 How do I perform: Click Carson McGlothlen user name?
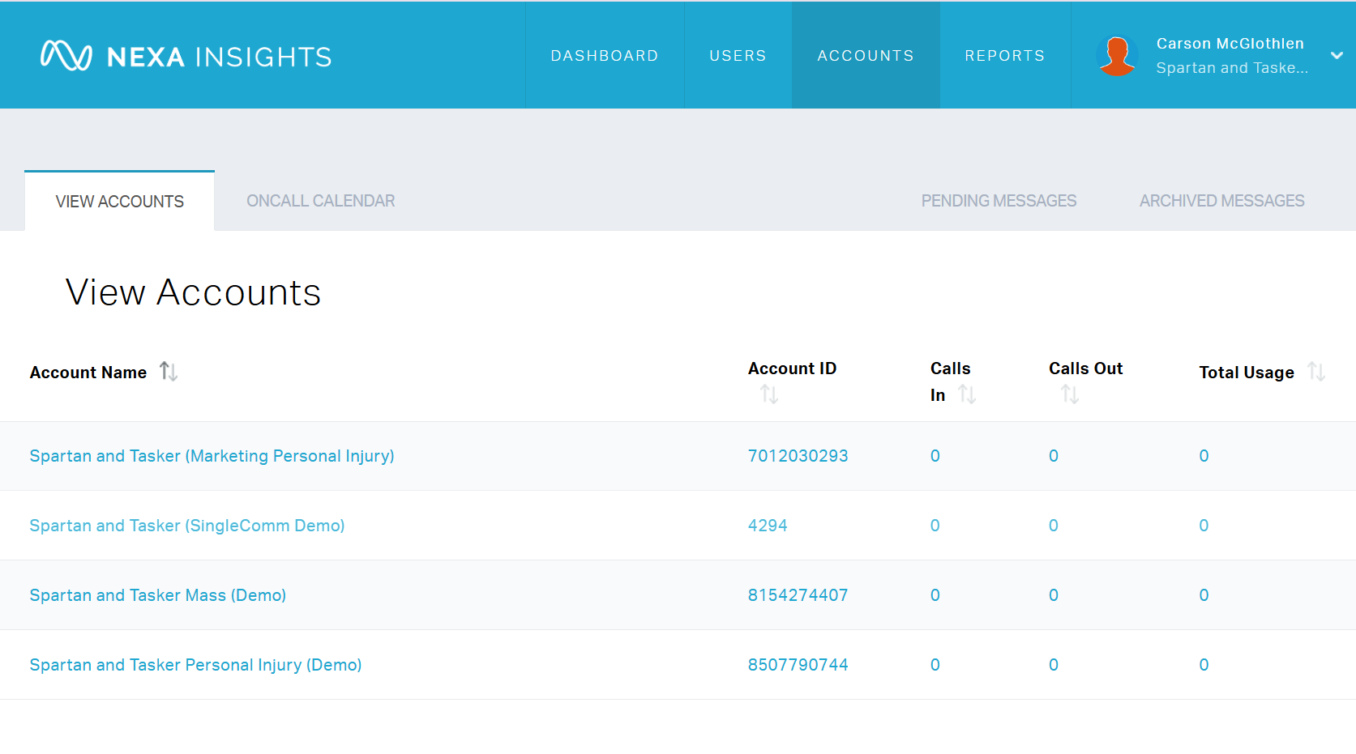1230,44
